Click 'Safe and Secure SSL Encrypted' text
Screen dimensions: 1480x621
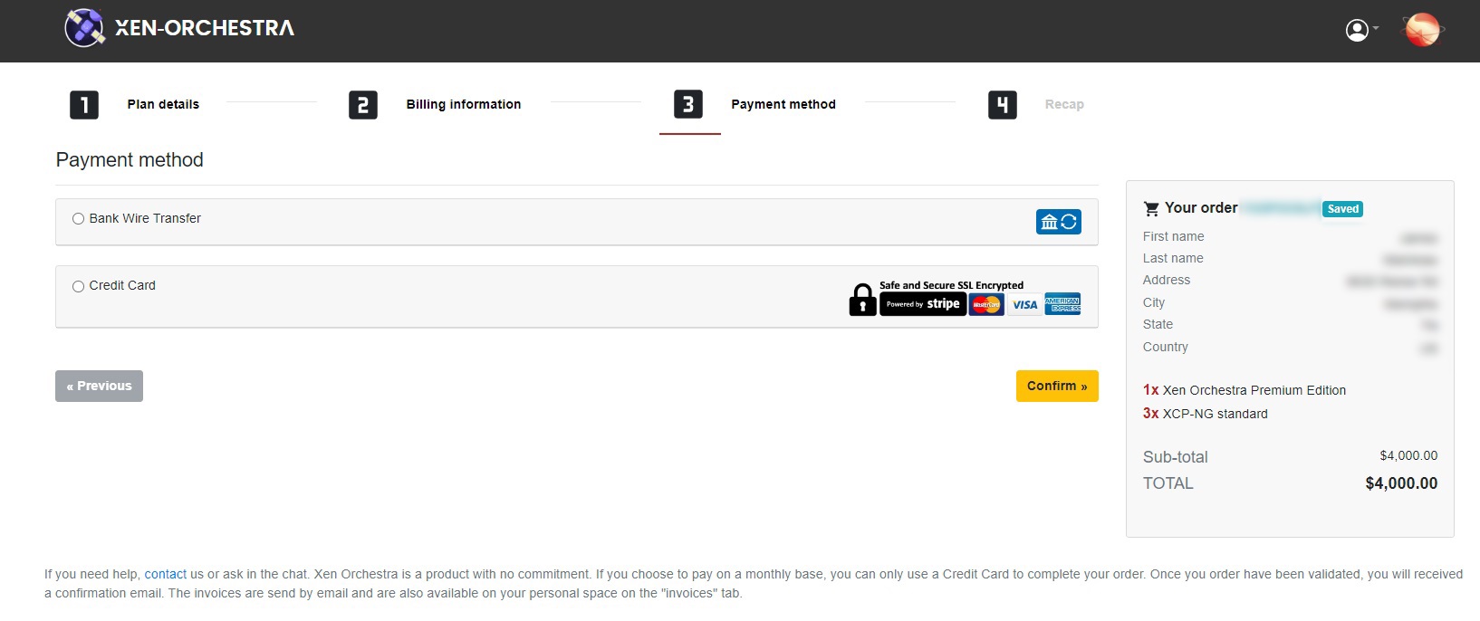tap(951, 285)
